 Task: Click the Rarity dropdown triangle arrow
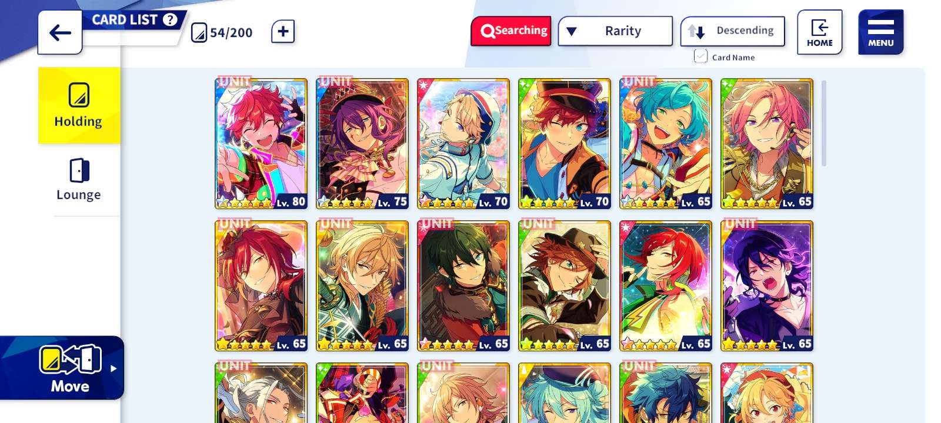[x=572, y=32]
